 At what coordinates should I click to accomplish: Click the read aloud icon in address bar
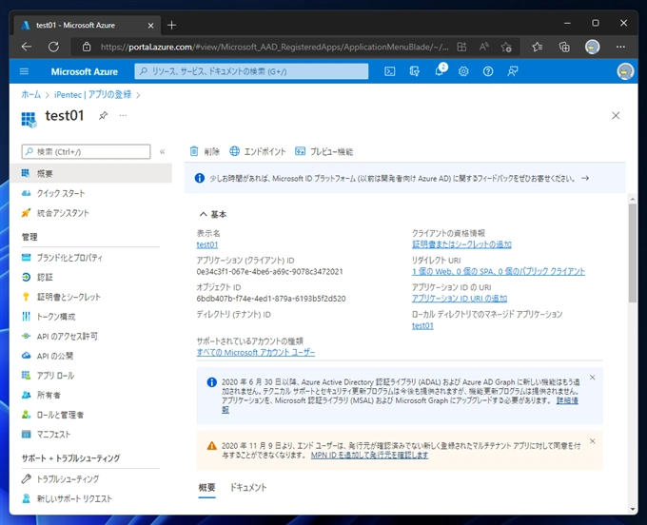click(484, 47)
